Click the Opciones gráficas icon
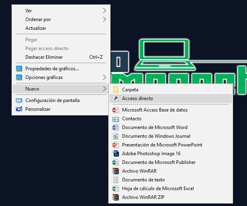The width and height of the screenshot is (247, 206). (x=19, y=77)
